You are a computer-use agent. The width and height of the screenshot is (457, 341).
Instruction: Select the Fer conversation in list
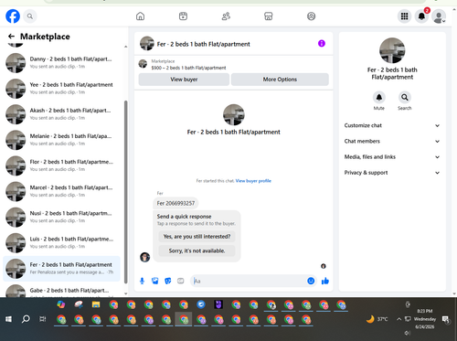pyautogui.click(x=61, y=269)
